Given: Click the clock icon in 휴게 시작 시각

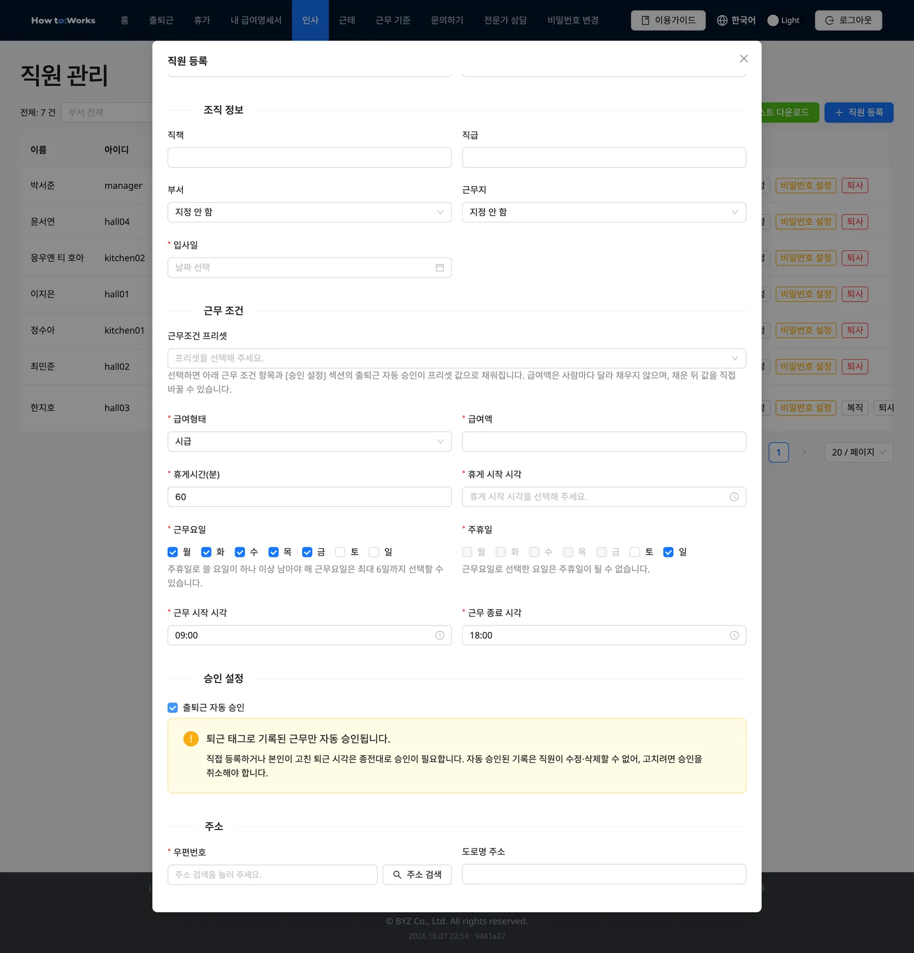Looking at the screenshot, I should coord(734,497).
